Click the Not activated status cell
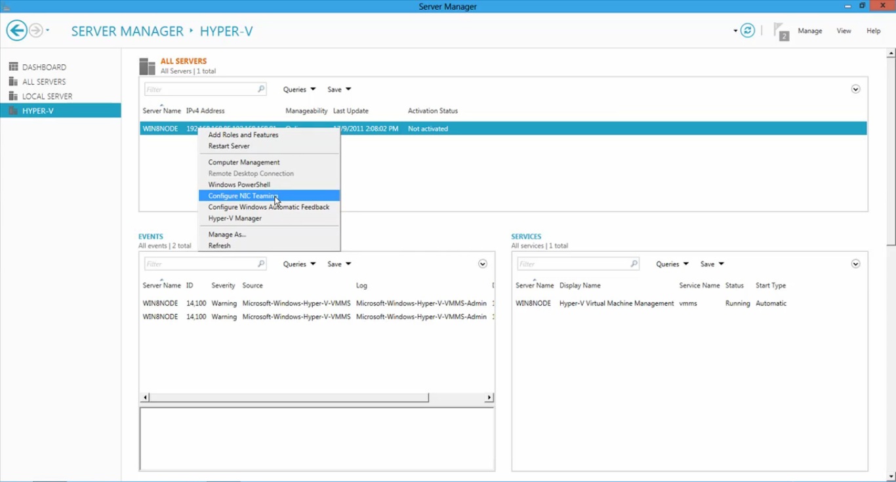Image resolution: width=896 pixels, height=482 pixels. (428, 129)
